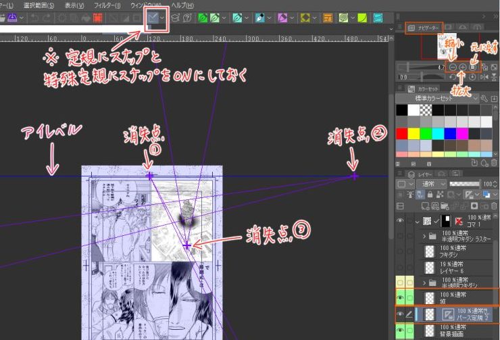
Task: Select the 背景描画 layer
Action: (453, 331)
